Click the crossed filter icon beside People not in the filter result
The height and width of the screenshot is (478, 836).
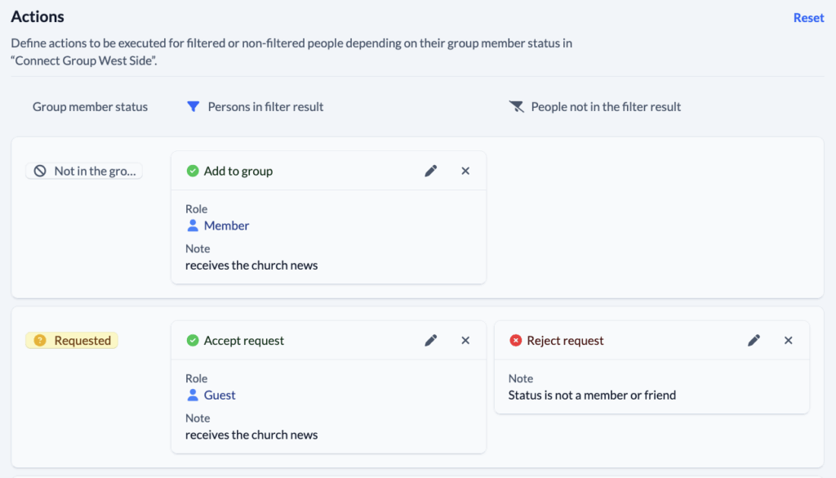(517, 106)
